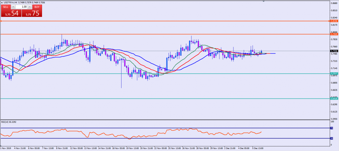Select the teal 5.7017 support level label
This screenshot has height=151, width=339.
(x=334, y=73)
